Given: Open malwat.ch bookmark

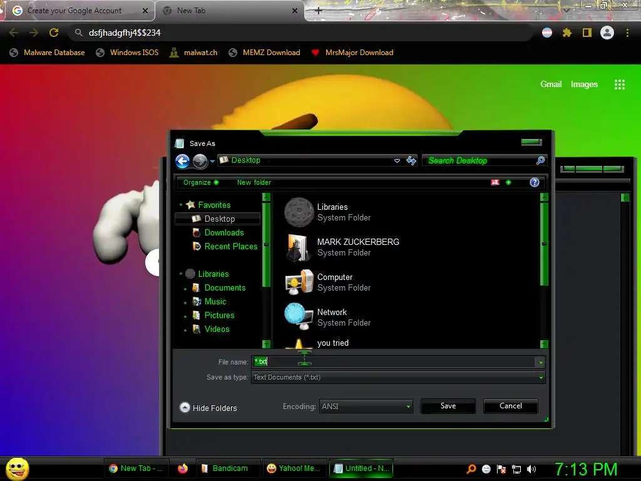Looking at the screenshot, I should pyautogui.click(x=194, y=53).
